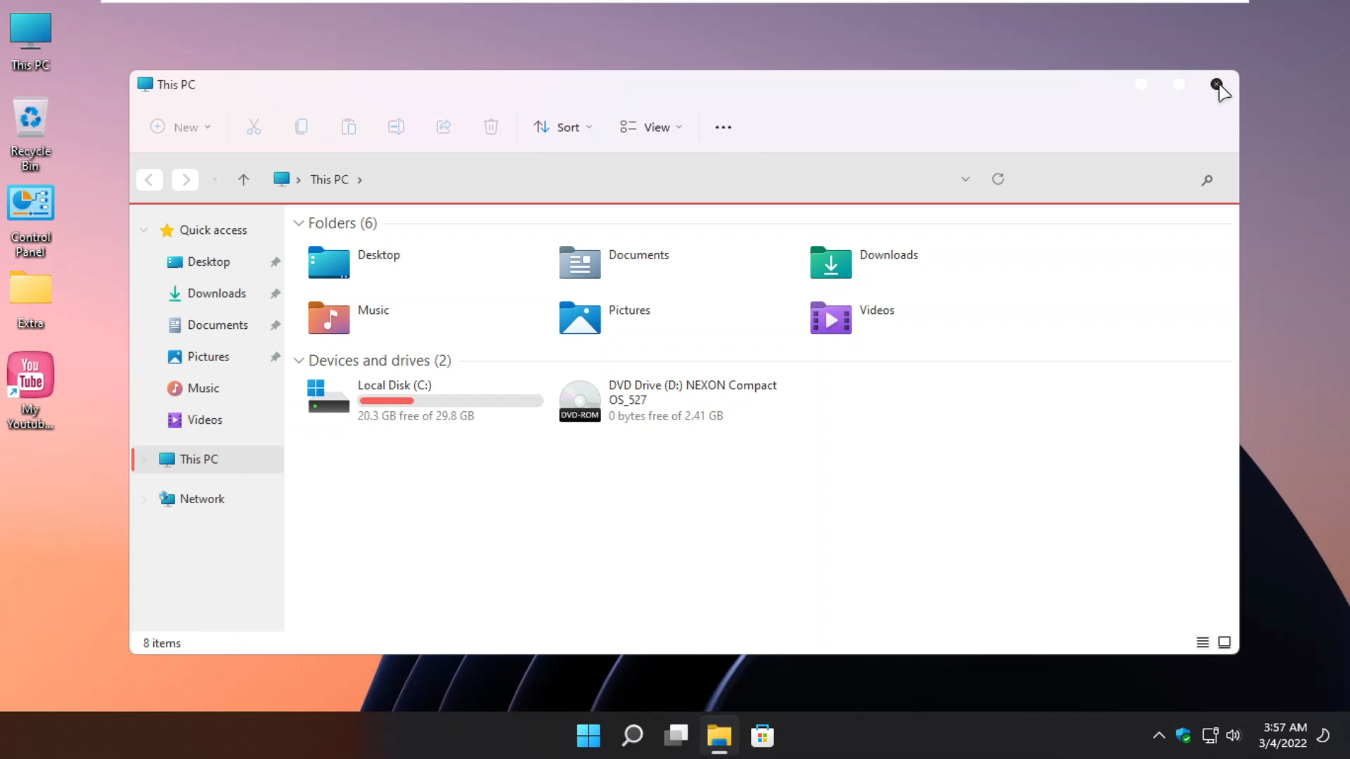The image size is (1350, 759).
Task: Select Documents in Quick access
Action: coord(217,325)
